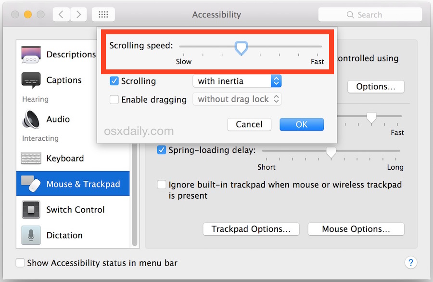
Task: Click the back navigation arrow
Action: [x=61, y=14]
